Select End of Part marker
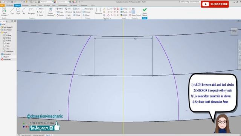 (x=6, y=60)
